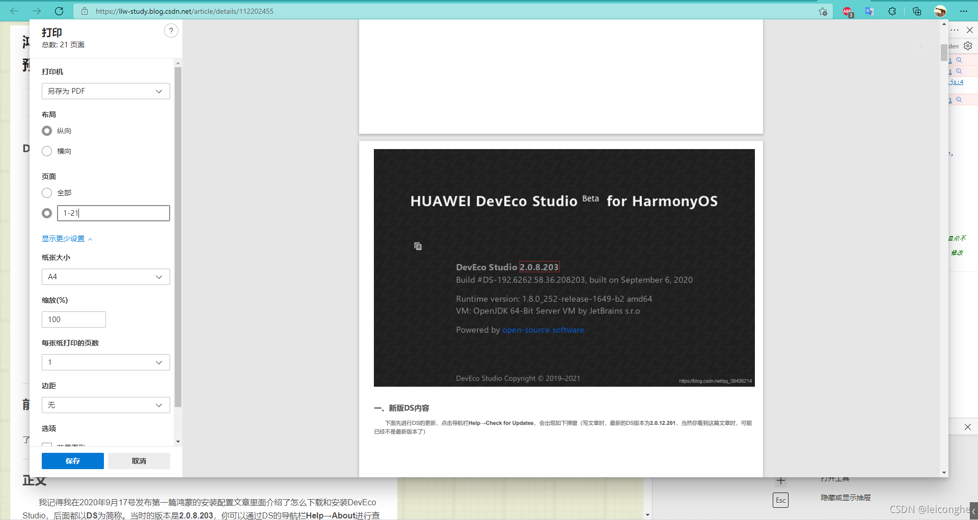Select all pages (全部) option
Screen dimensions: 978x520
pos(47,193)
